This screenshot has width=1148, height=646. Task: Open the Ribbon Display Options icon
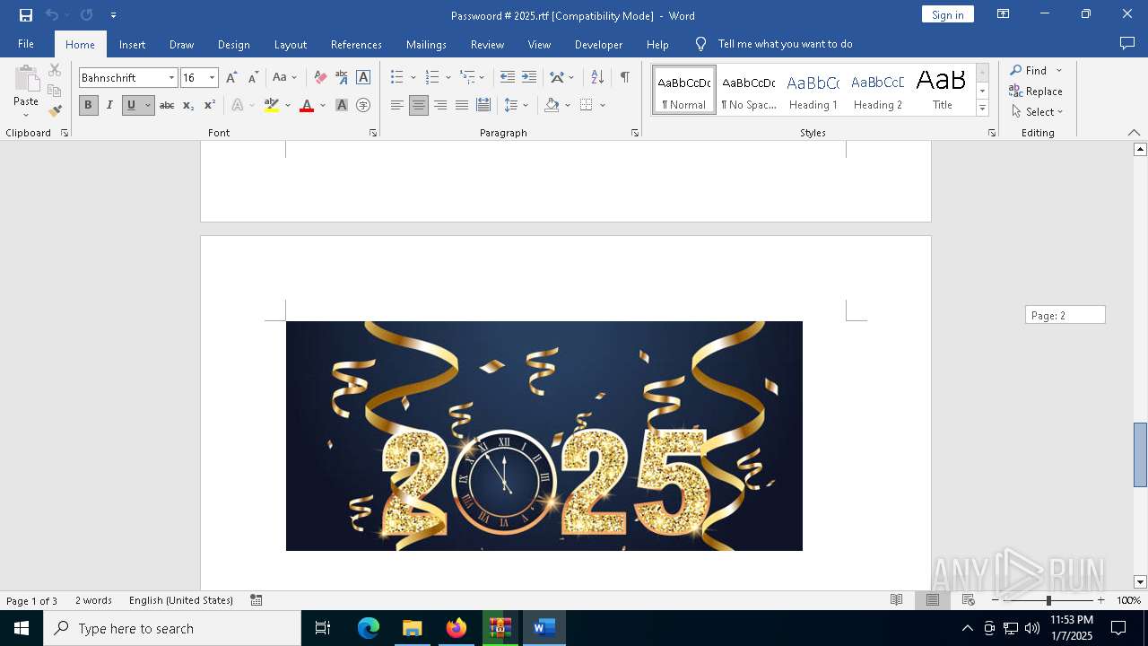click(1004, 14)
